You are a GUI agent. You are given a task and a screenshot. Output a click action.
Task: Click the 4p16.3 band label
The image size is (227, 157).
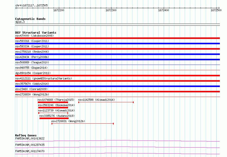(x=20, y=22)
